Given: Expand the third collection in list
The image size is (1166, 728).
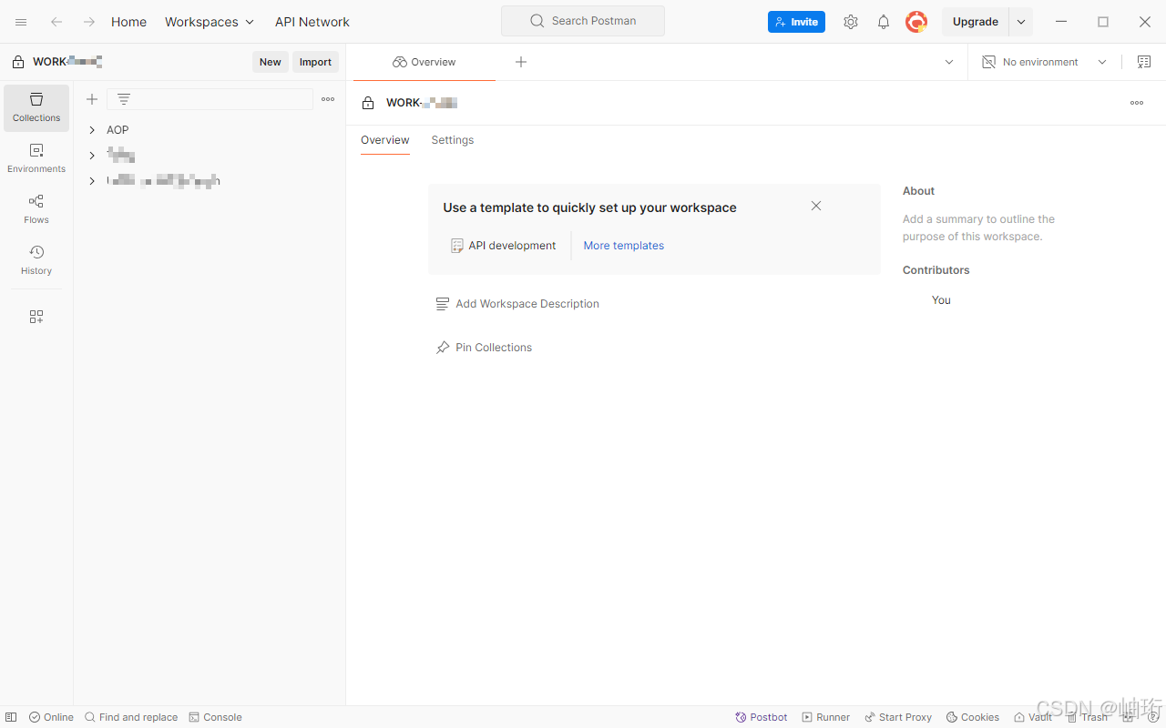Looking at the screenshot, I should point(92,181).
